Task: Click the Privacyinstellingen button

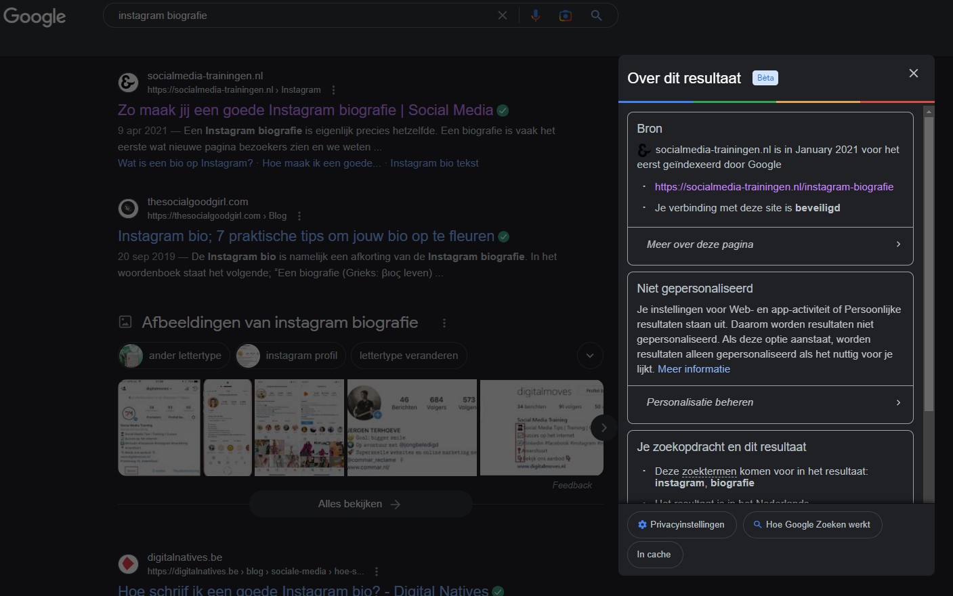Action: pyautogui.click(x=681, y=525)
